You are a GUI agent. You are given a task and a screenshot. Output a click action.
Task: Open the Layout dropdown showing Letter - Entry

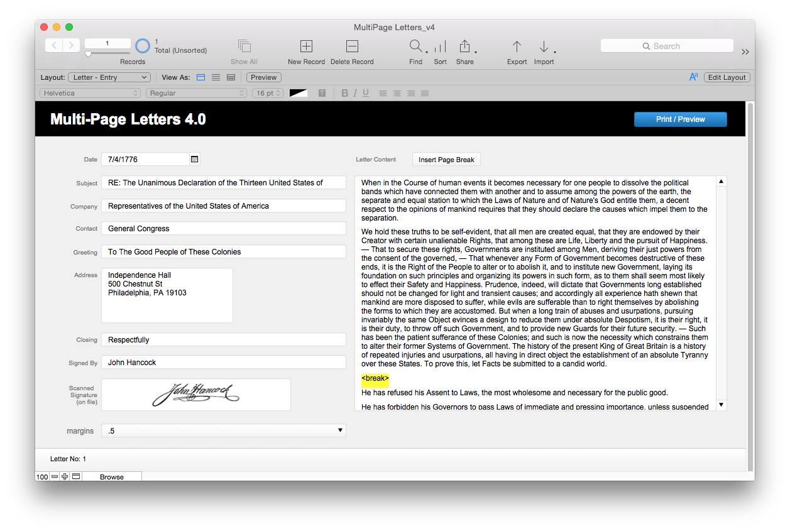[109, 77]
